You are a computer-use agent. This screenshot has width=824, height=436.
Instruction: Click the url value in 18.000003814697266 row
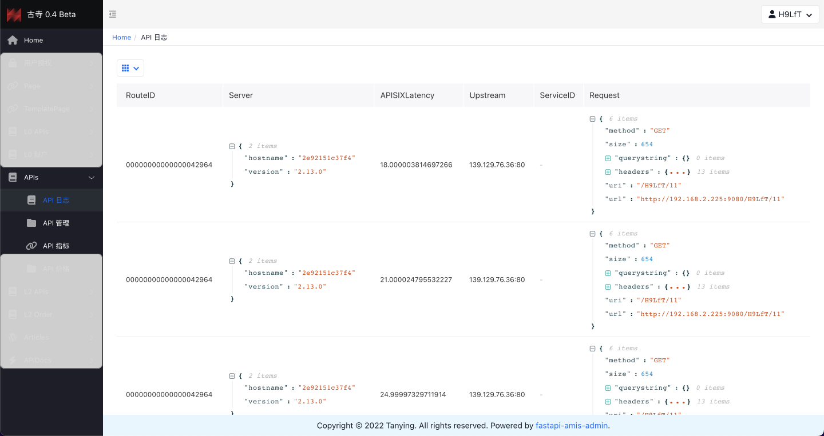coord(711,199)
